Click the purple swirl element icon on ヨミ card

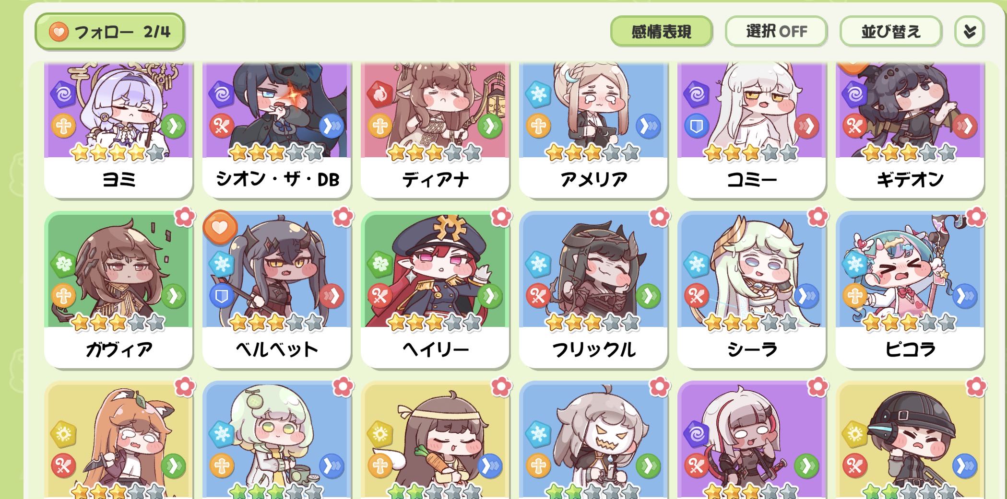(x=63, y=94)
